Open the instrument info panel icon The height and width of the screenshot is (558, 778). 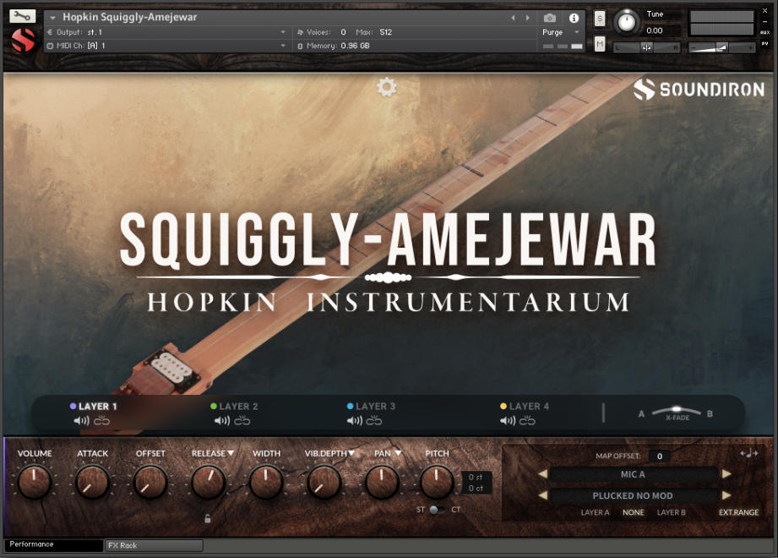click(x=574, y=18)
